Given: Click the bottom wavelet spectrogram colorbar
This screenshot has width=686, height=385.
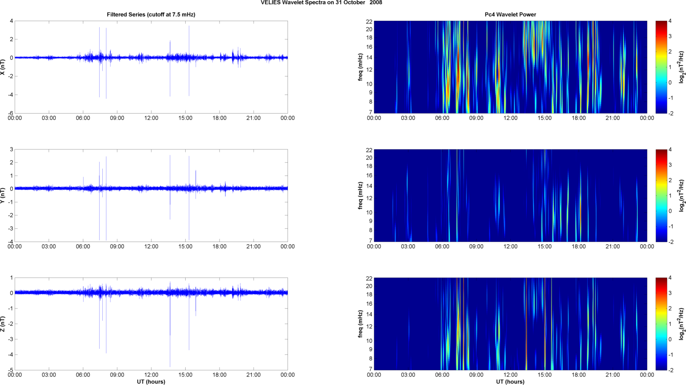Looking at the screenshot, I should click(x=661, y=324).
